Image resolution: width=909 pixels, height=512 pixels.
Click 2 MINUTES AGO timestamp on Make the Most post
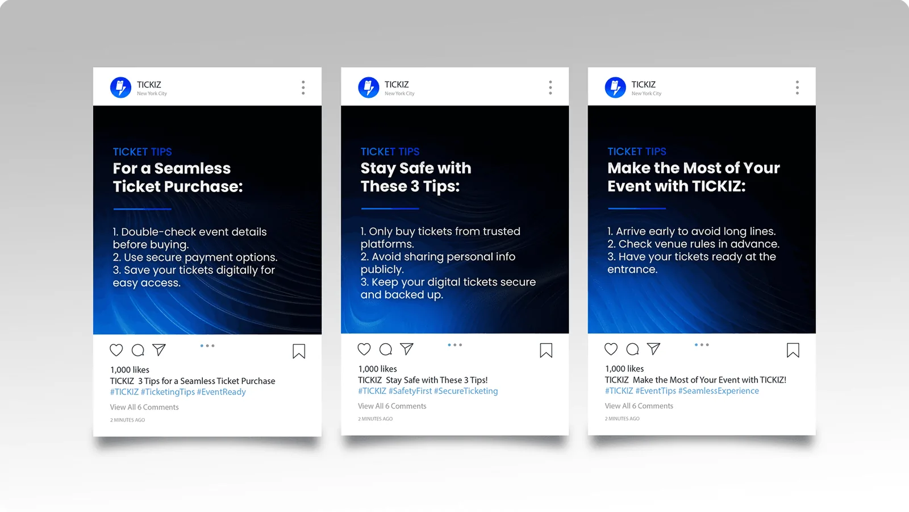coord(622,419)
